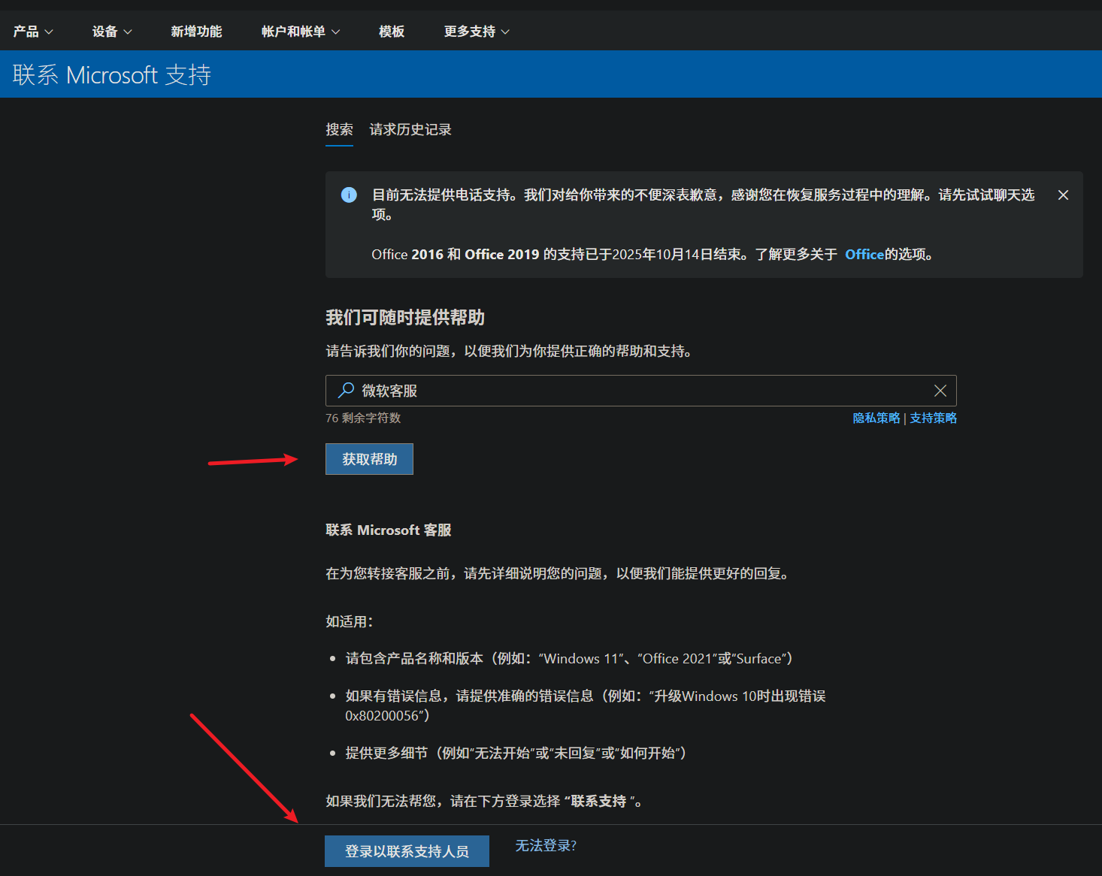Click the search magnifier icon in the input box
Screen dimensions: 1102x876
point(346,390)
